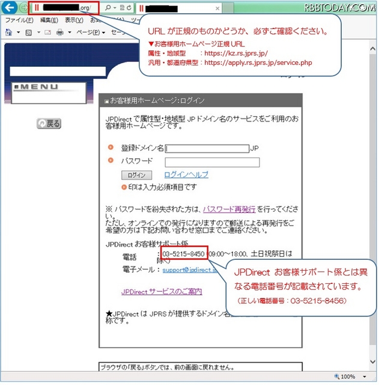Click the Refresh page icon

[x=129, y=8]
